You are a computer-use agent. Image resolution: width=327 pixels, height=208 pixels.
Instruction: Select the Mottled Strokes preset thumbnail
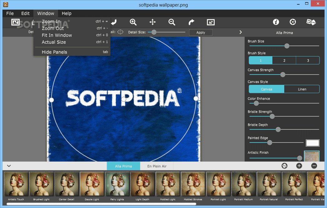[193, 184]
